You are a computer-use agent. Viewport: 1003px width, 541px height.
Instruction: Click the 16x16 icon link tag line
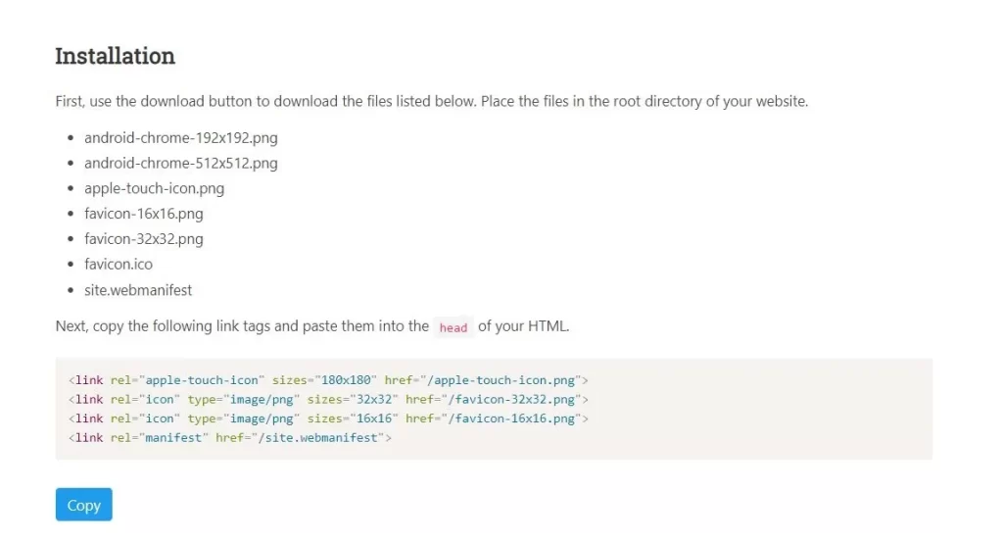click(328, 418)
